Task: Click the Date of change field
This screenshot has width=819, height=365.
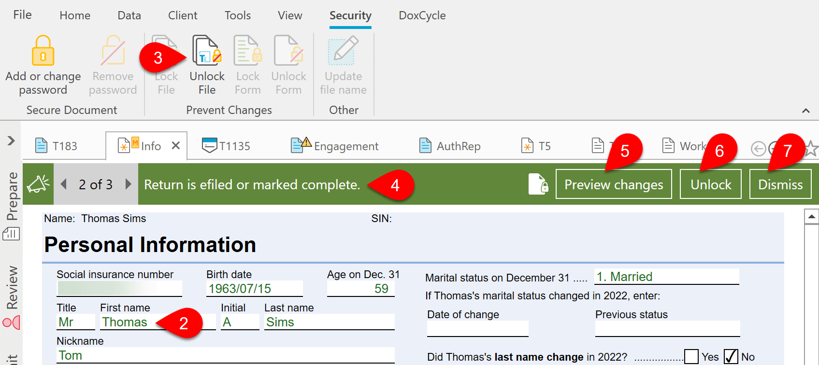Action: pyautogui.click(x=478, y=328)
